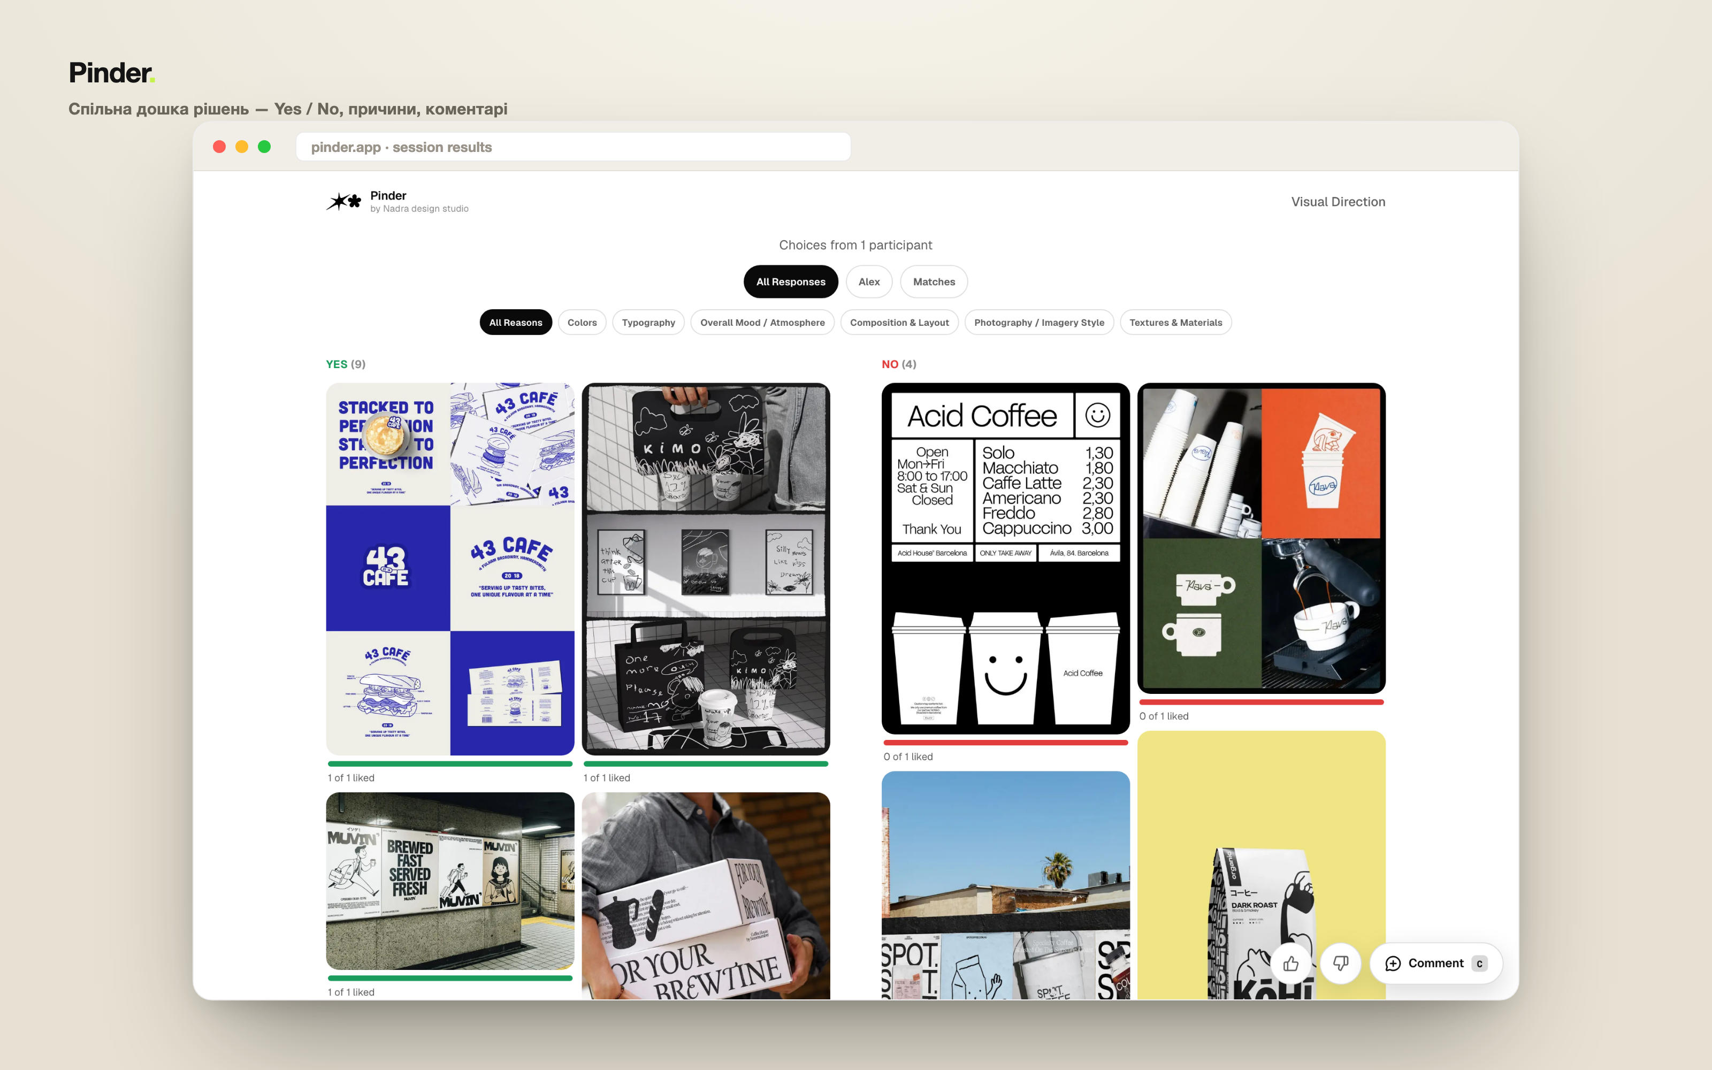Click the Choices from 1 participant text

[x=855, y=245]
